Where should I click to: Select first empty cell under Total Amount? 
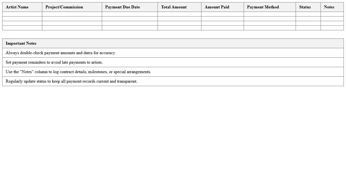coord(179,14)
